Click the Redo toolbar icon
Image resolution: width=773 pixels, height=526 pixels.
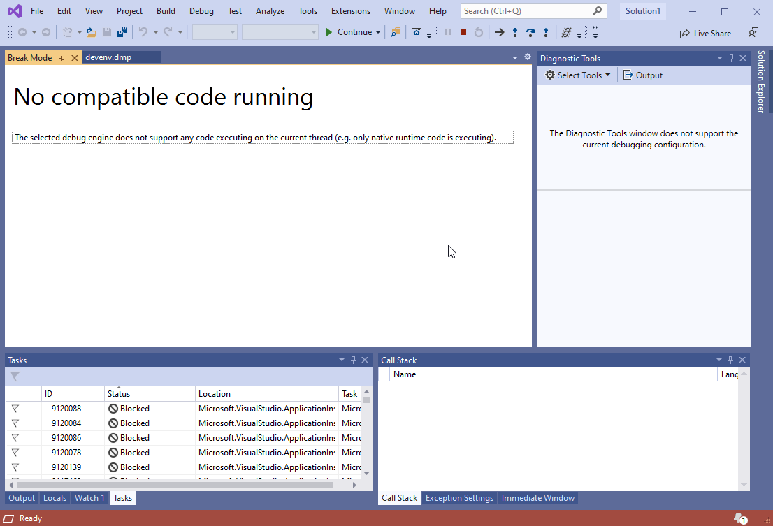coord(168,33)
